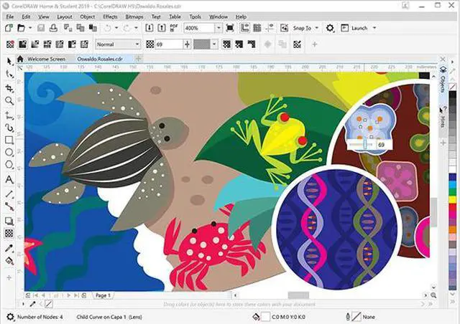Screen dimensions: 460x324
Task: Choose Bitmap pattern transparency option
Action: [60, 44]
